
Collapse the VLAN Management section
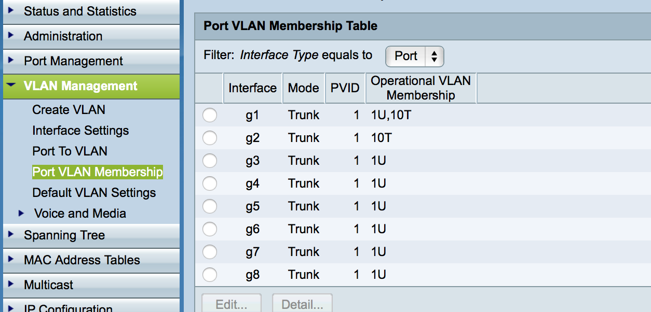point(12,86)
